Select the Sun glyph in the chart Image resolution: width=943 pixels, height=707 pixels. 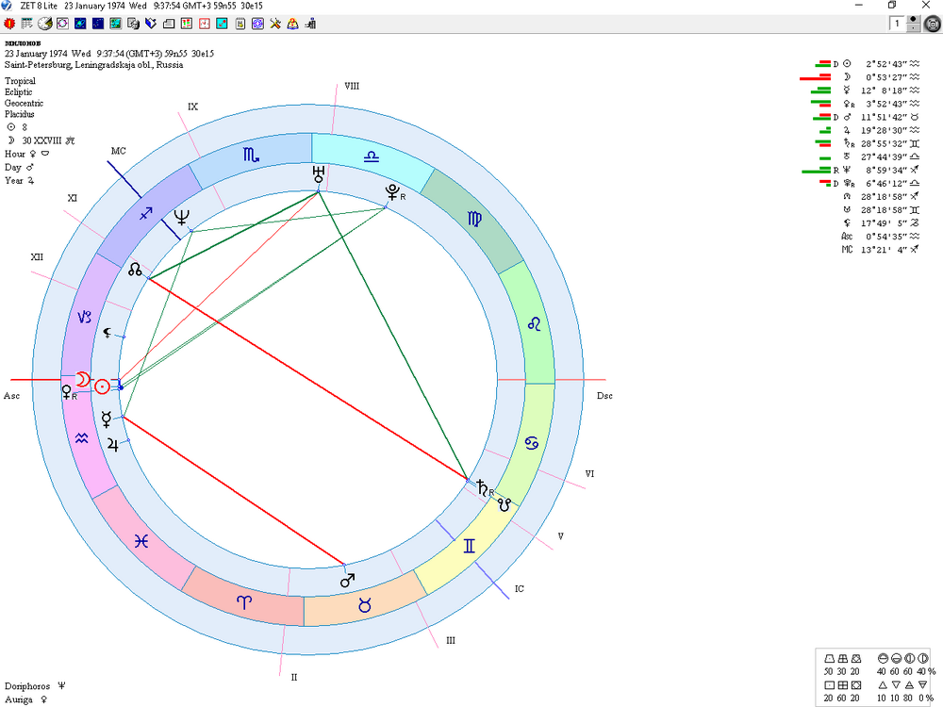tap(102, 386)
